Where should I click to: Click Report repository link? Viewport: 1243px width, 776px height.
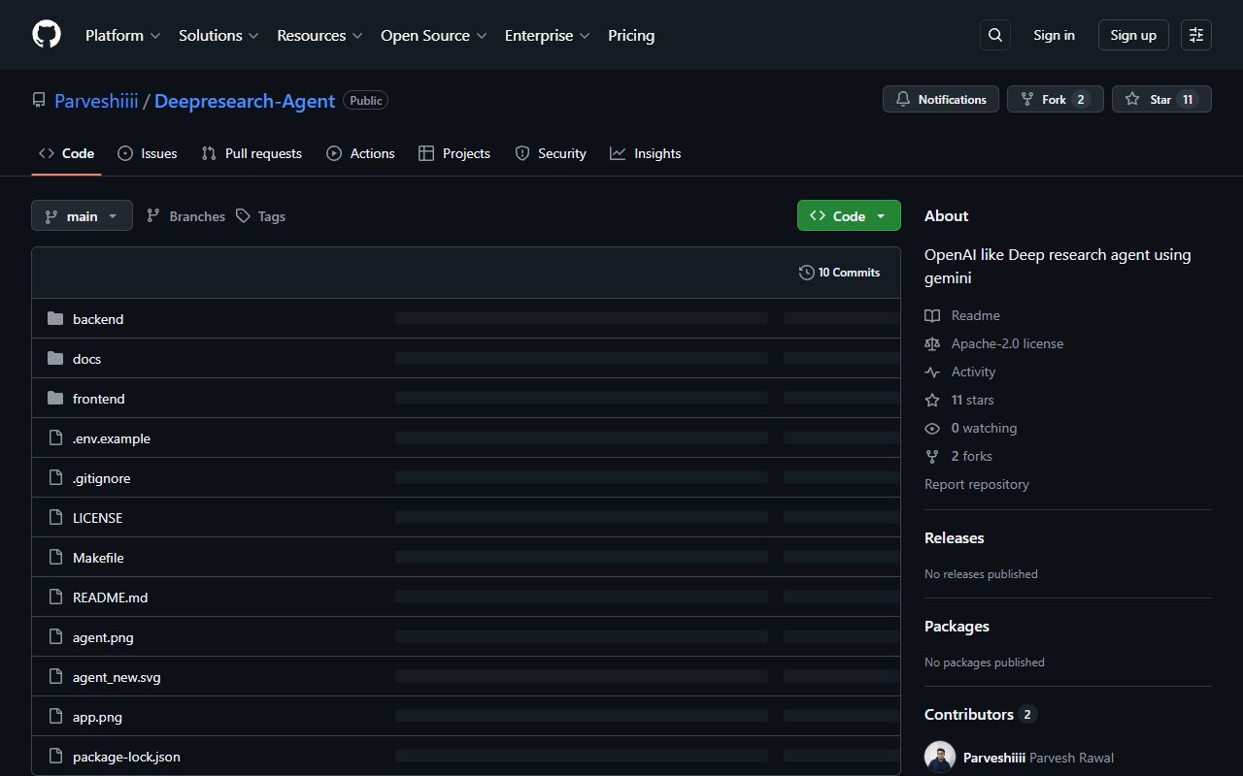976,484
